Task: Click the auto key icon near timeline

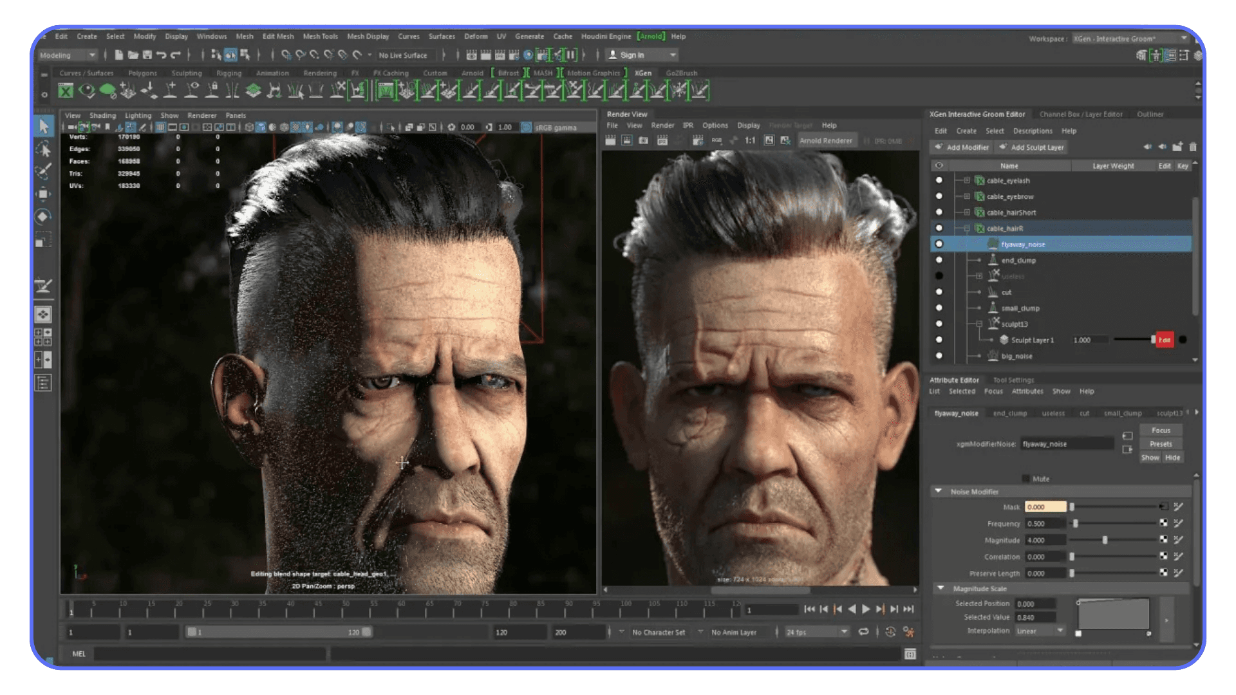Action: pyautogui.click(x=890, y=632)
